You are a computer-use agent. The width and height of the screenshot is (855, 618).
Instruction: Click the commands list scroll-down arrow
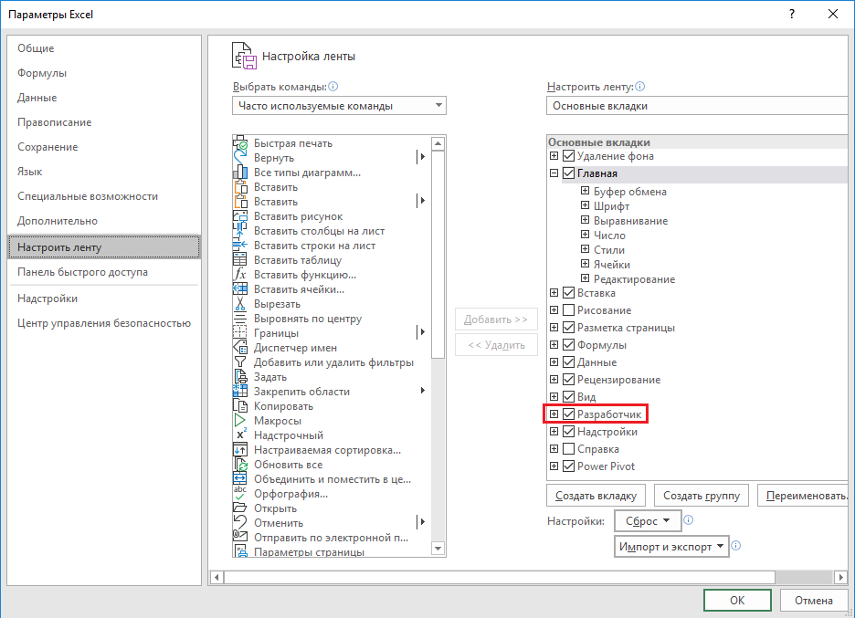pos(438,549)
